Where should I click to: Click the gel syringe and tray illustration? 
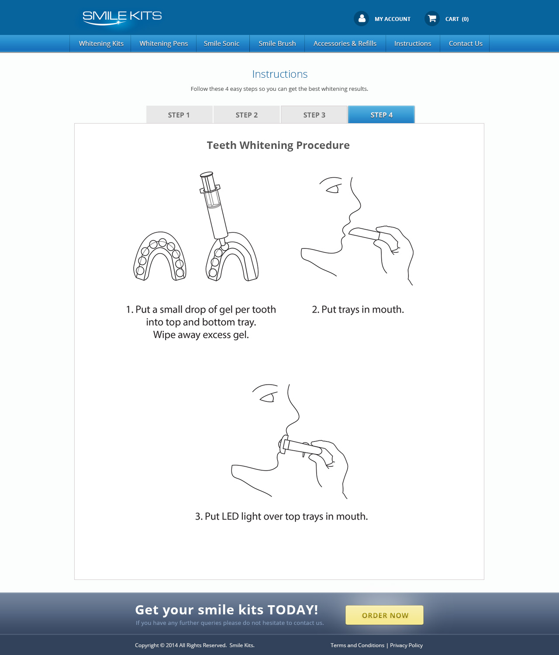tap(196, 227)
